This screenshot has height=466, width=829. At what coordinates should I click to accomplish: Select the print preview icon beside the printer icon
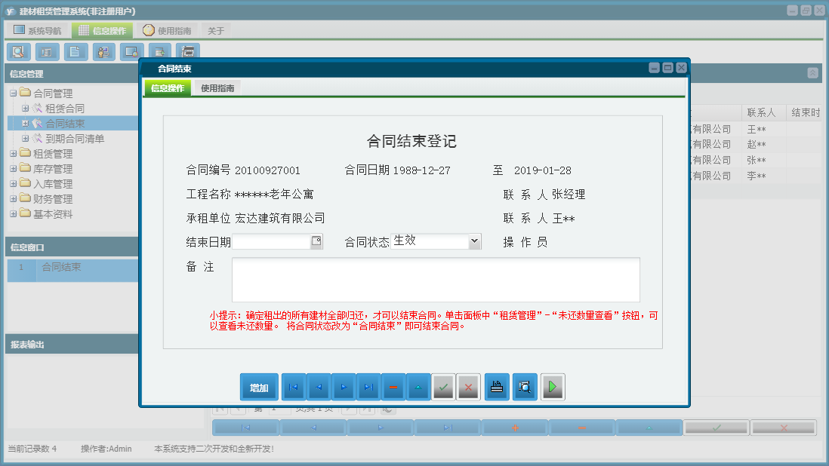524,386
